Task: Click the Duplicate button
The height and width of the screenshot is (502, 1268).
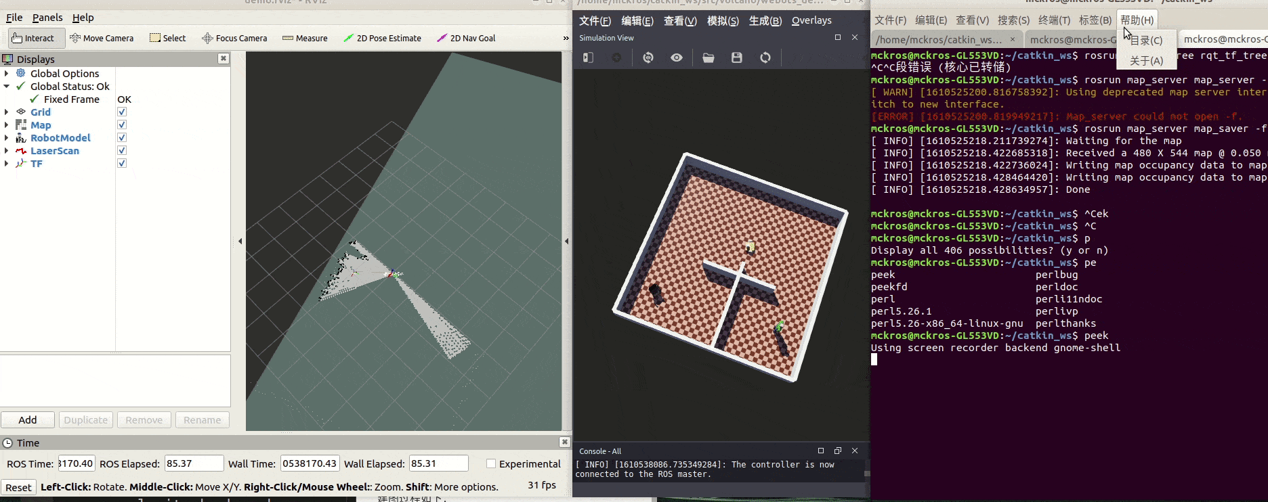Action: (86, 419)
